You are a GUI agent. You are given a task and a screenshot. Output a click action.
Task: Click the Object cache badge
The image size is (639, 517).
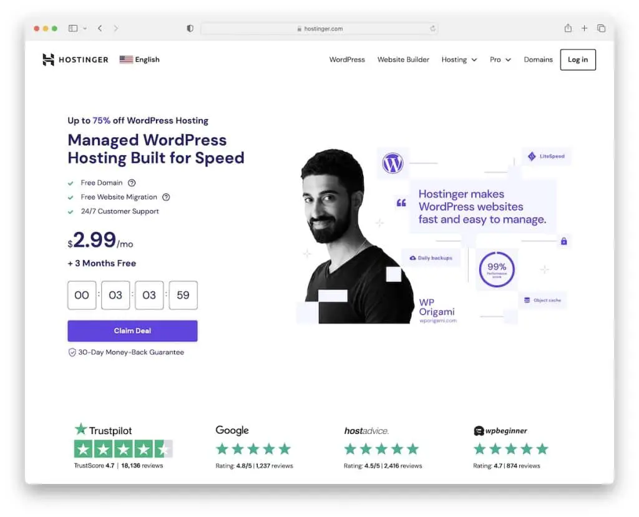pyautogui.click(x=542, y=300)
